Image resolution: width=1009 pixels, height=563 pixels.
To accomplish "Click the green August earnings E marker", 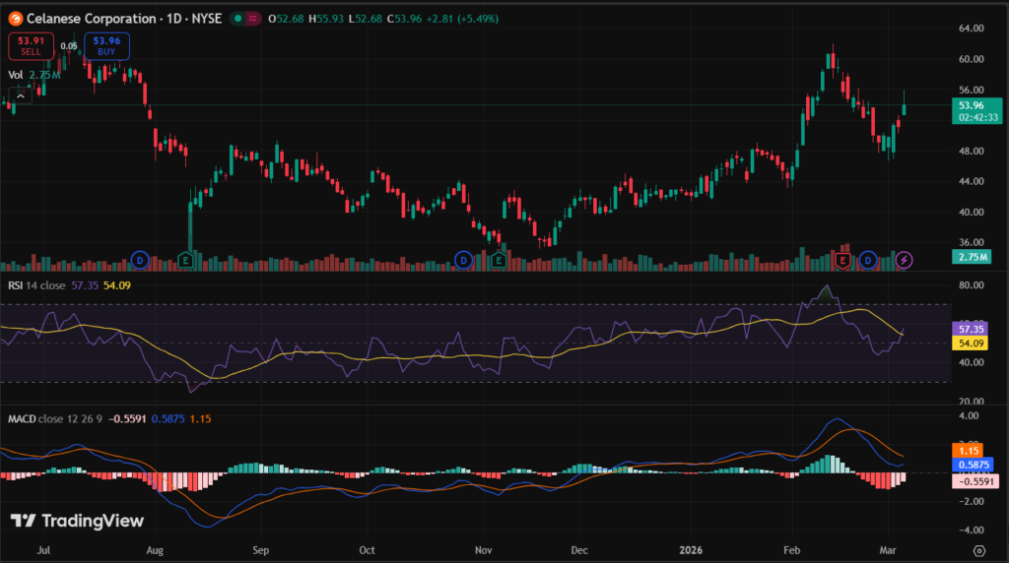I will click(x=184, y=260).
